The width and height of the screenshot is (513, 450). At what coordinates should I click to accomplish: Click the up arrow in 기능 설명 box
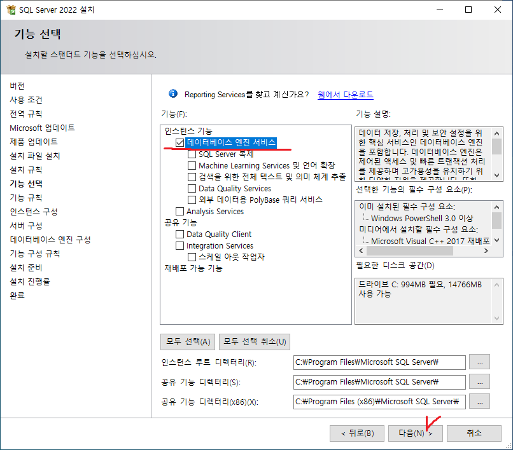coord(496,133)
